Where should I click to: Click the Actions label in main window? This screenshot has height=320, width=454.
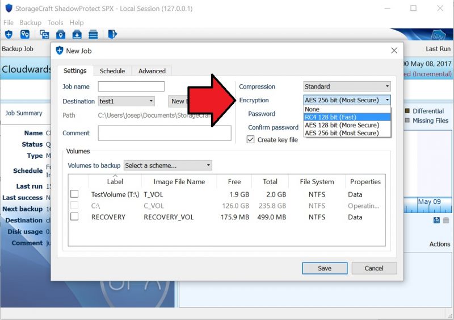tap(439, 244)
